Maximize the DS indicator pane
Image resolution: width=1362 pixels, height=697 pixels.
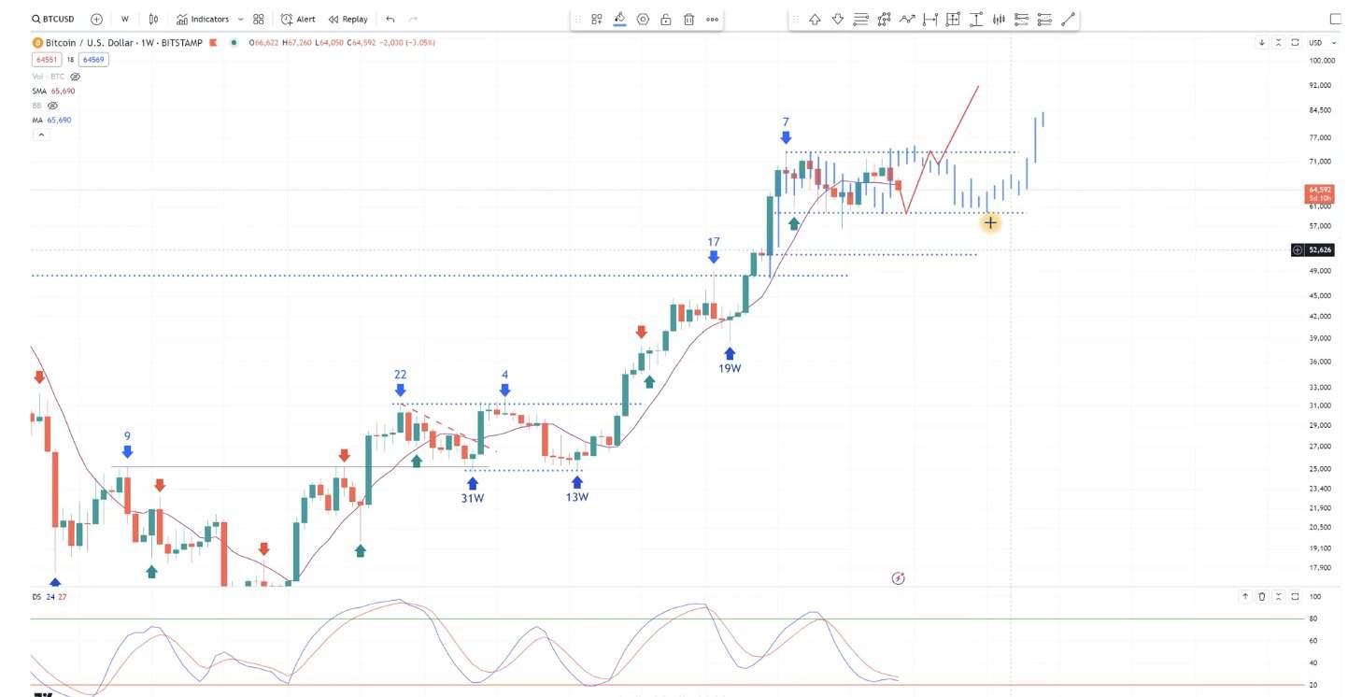pos(1295,596)
